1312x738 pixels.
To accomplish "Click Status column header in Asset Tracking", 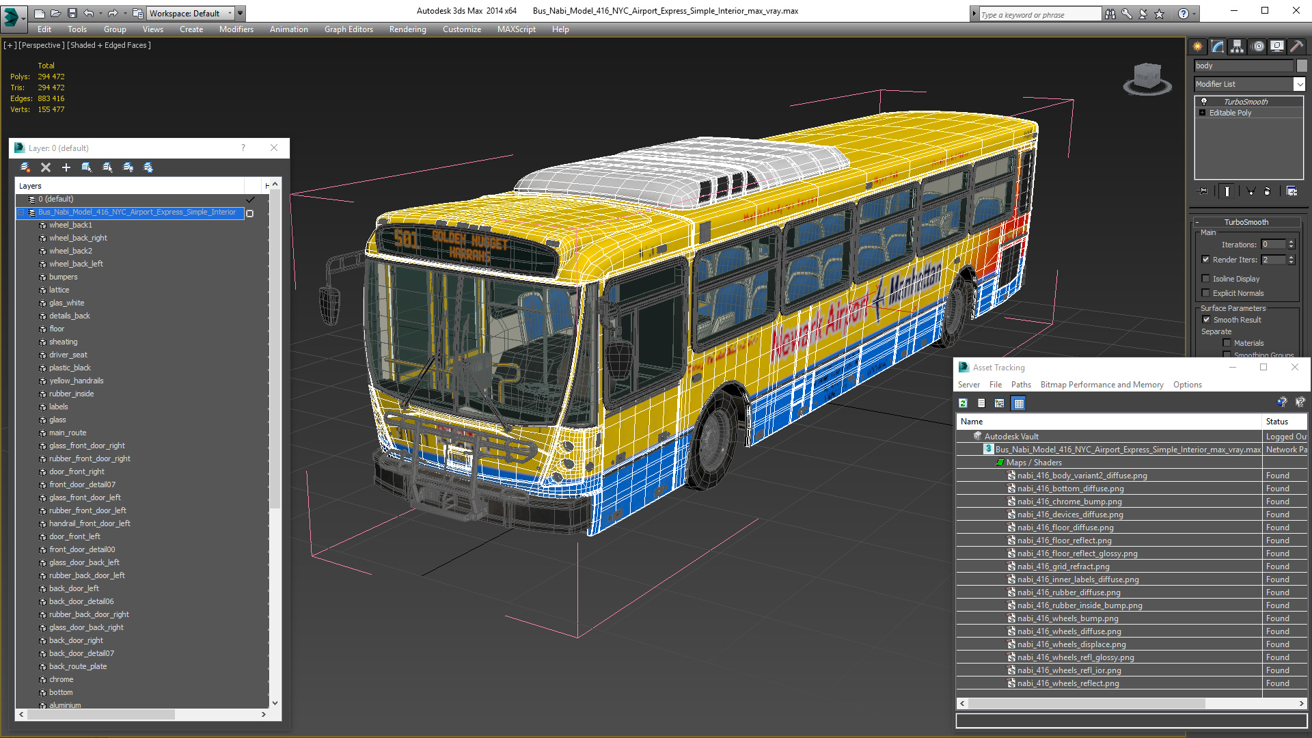I will 1285,422.
